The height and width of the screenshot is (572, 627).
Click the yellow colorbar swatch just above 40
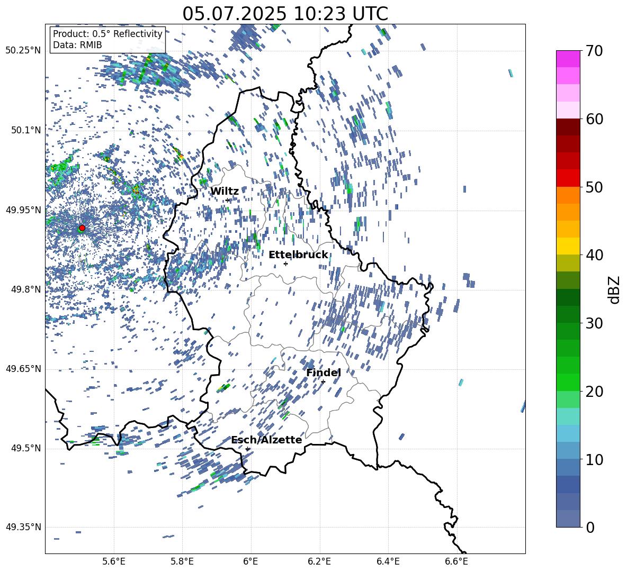tap(568, 246)
